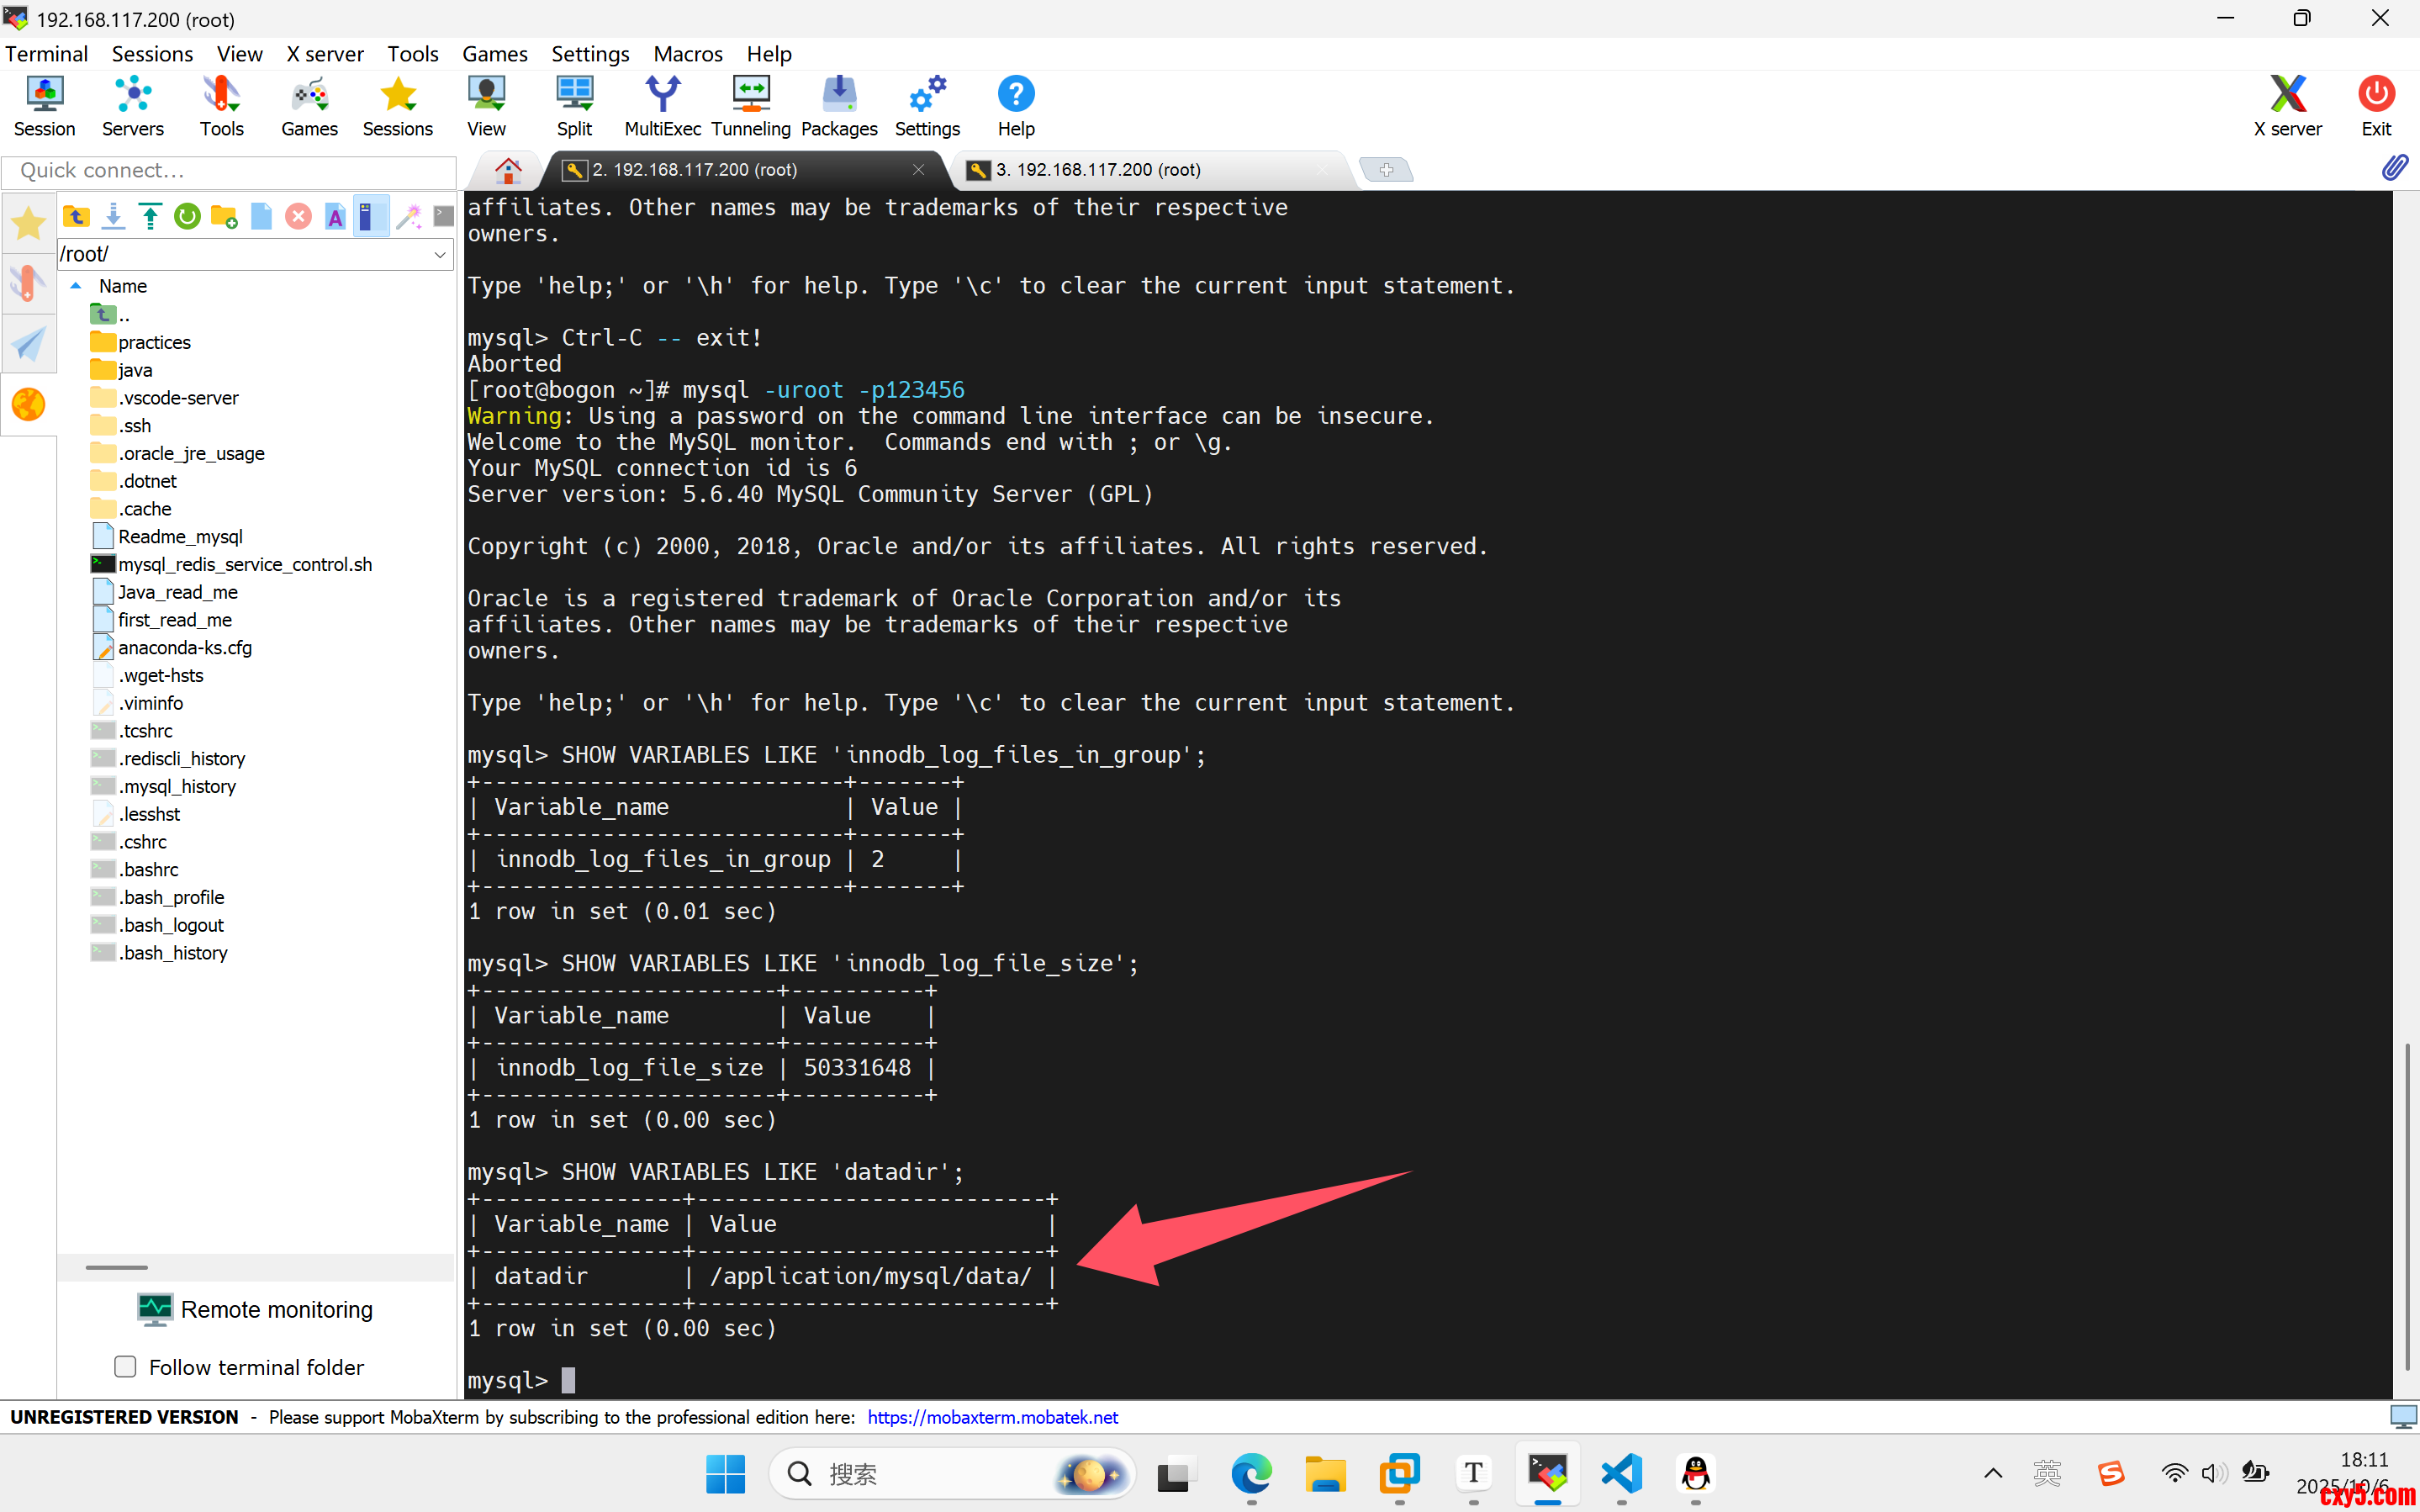Screen dimensions: 2420x1512
Task: Click the Split terminal icon
Action: [x=573, y=106]
